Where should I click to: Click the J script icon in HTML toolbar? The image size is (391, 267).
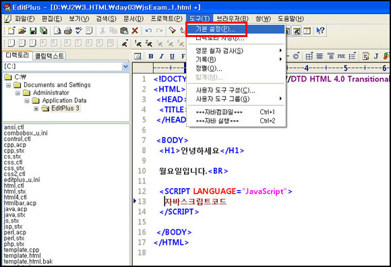376,56
